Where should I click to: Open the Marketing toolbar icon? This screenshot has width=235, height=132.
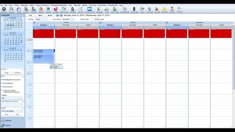pos(99,10)
